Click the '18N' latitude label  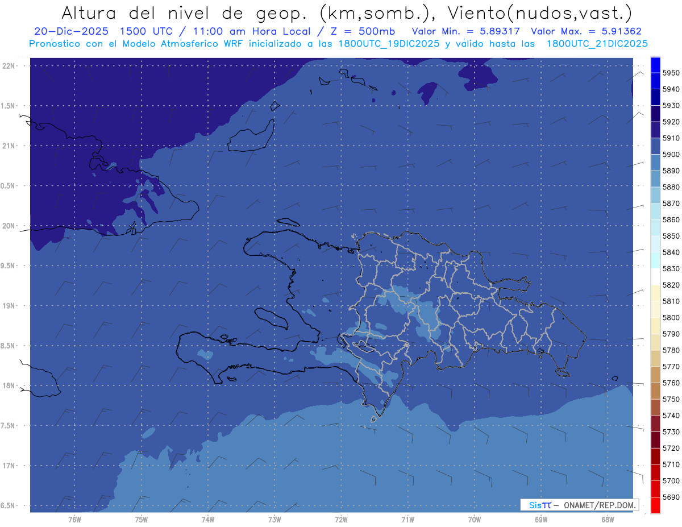click(x=9, y=385)
